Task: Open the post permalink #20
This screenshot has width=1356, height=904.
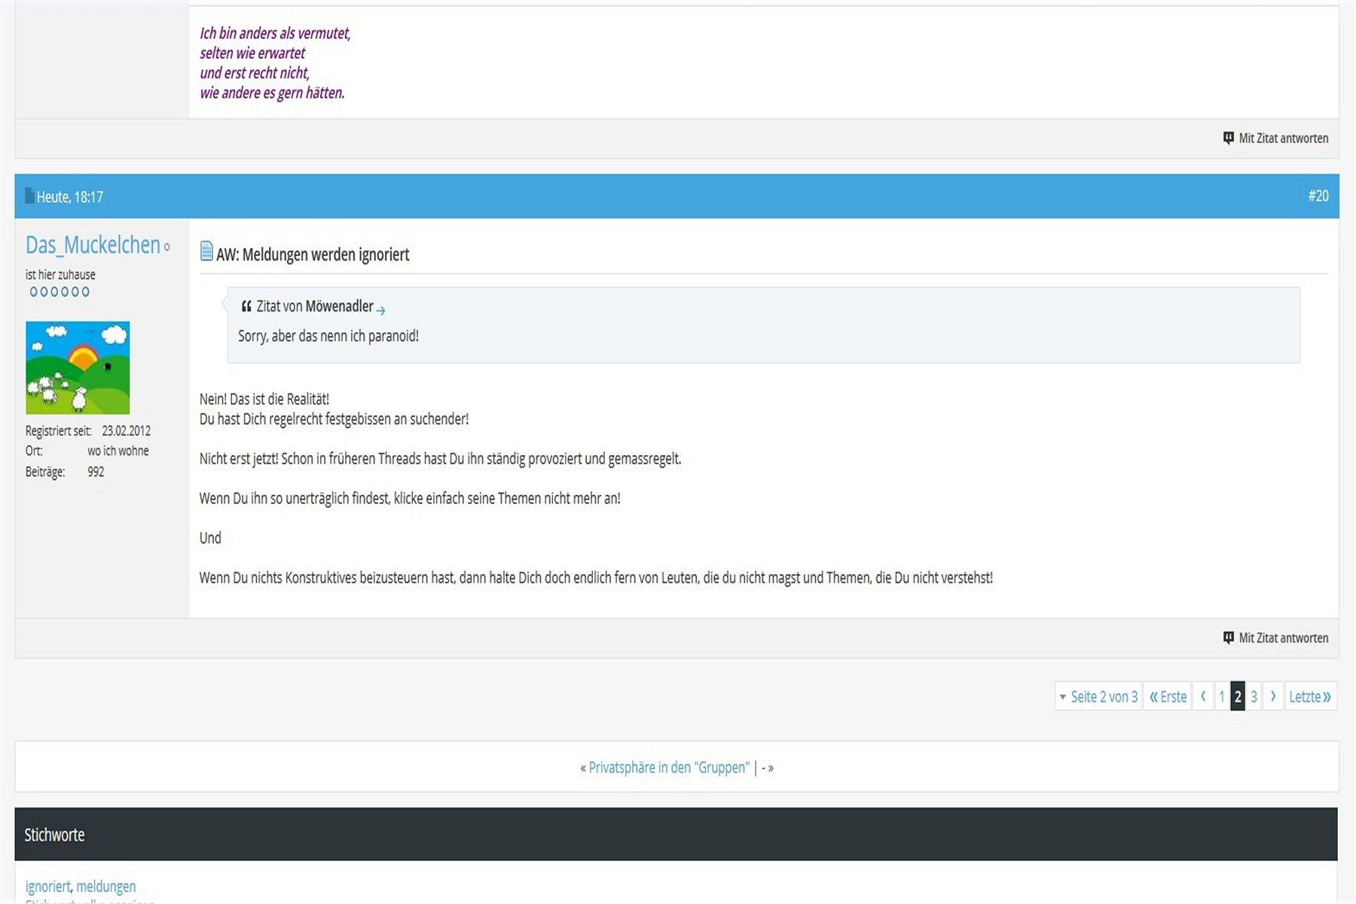Action: pos(1318,196)
